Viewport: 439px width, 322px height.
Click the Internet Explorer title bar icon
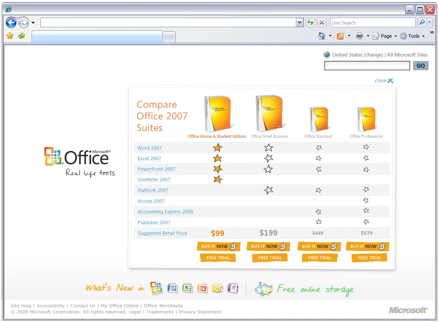(x=8, y=9)
